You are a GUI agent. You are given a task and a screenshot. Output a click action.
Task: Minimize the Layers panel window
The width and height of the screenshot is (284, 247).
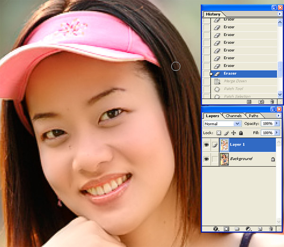(x=273, y=109)
